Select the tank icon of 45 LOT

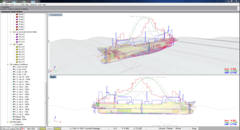pyautogui.click(x=17, y=62)
